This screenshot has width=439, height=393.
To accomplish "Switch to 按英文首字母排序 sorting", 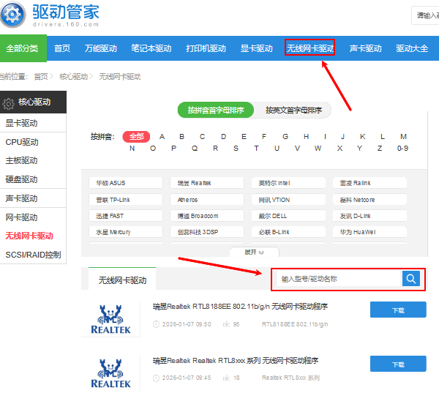I will pos(293,110).
